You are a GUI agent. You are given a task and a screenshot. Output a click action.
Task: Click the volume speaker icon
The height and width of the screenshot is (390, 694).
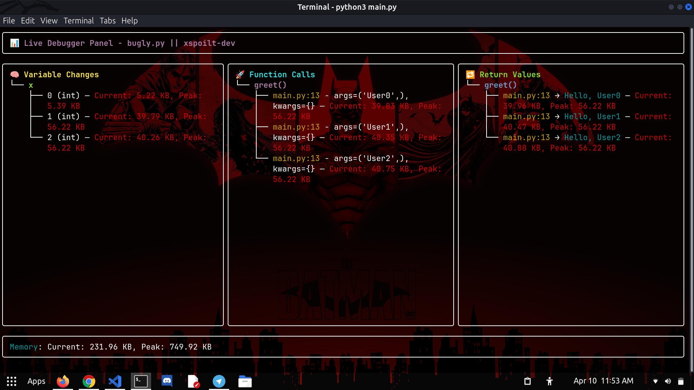tap(668, 381)
